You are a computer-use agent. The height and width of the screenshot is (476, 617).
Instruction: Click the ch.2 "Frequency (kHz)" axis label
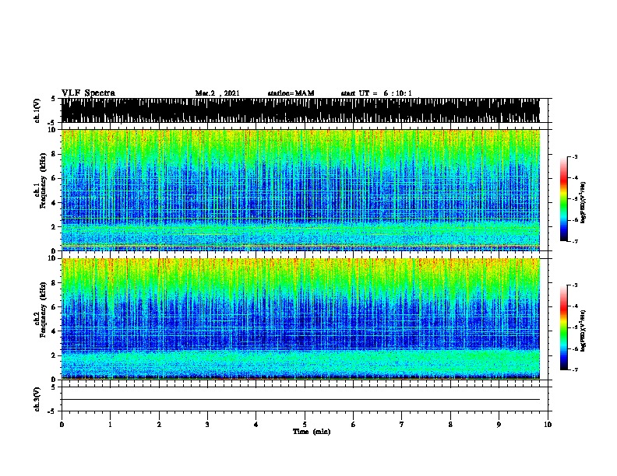point(43,309)
